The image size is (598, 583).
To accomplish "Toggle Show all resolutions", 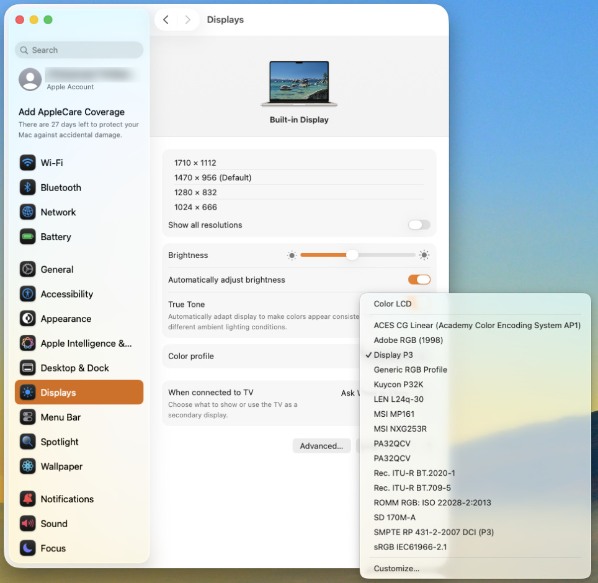I will coord(419,225).
